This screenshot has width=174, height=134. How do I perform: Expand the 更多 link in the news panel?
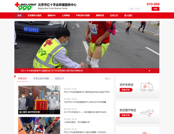(x=107, y=79)
